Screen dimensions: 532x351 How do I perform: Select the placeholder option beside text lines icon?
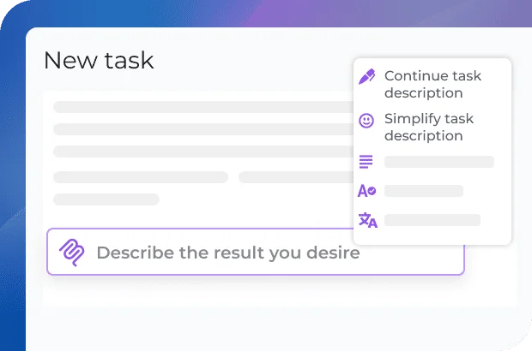(438, 162)
